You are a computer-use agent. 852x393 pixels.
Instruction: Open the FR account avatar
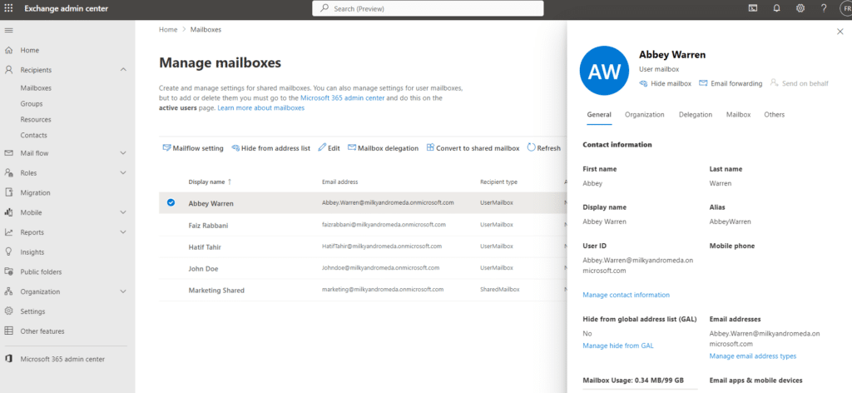pos(845,8)
